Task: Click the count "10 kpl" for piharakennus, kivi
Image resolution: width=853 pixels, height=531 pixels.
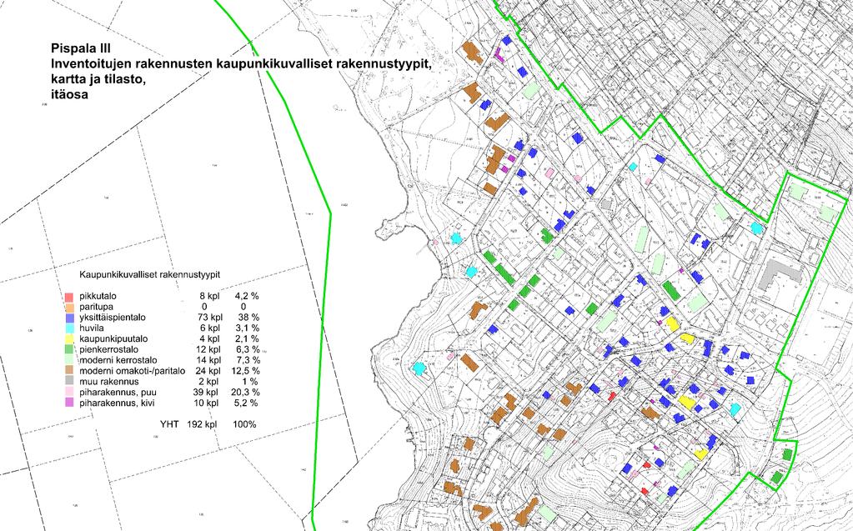Action: [x=206, y=403]
